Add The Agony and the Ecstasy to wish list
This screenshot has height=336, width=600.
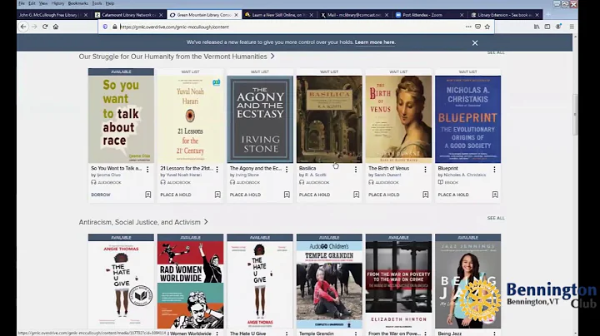click(287, 195)
